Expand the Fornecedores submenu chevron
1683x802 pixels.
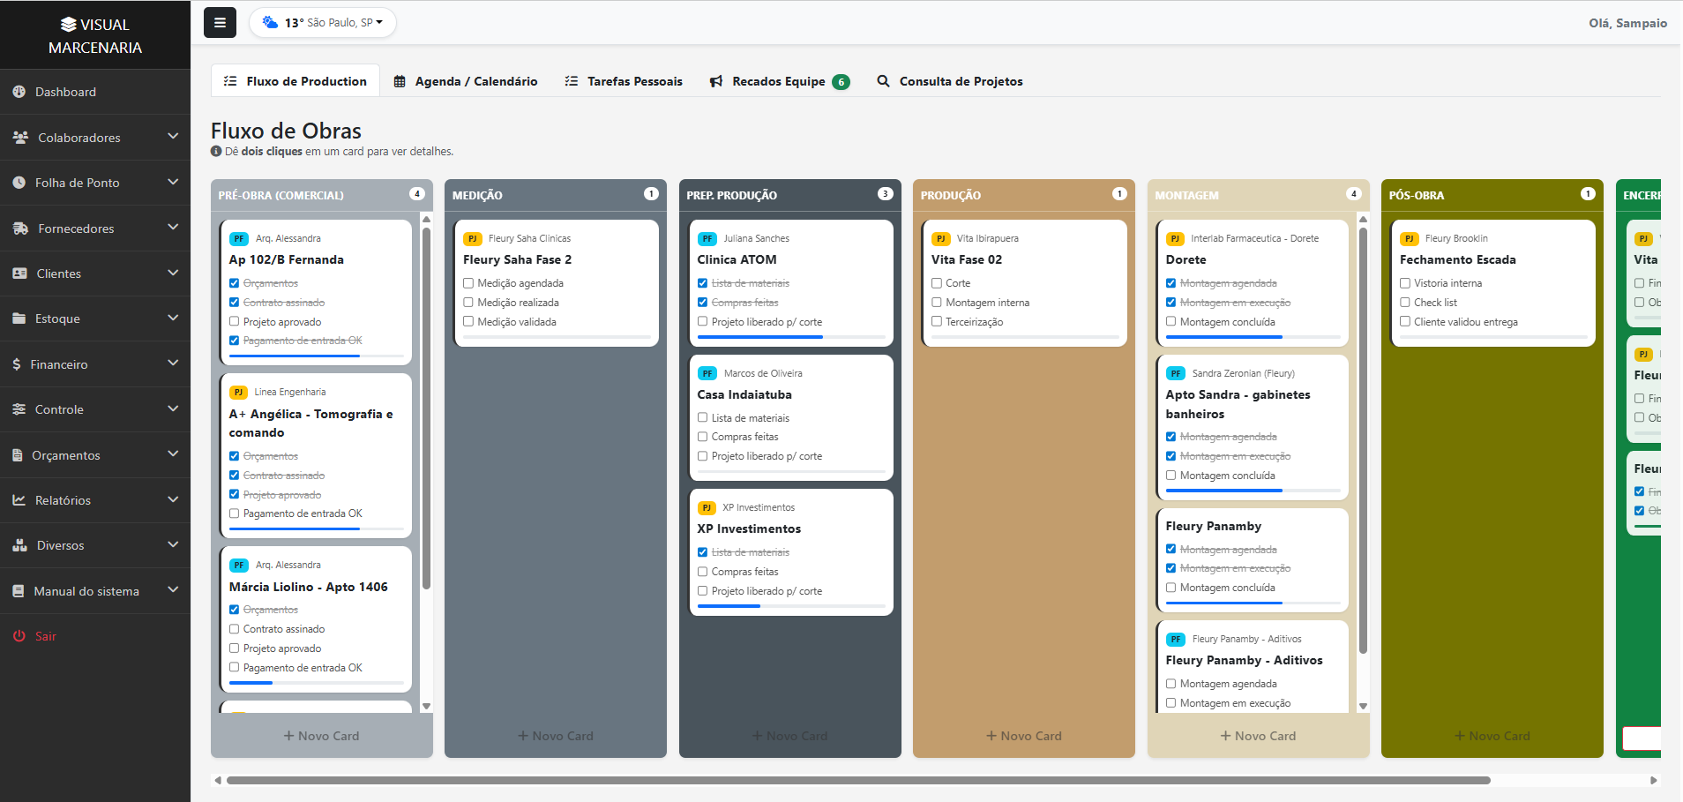click(173, 228)
